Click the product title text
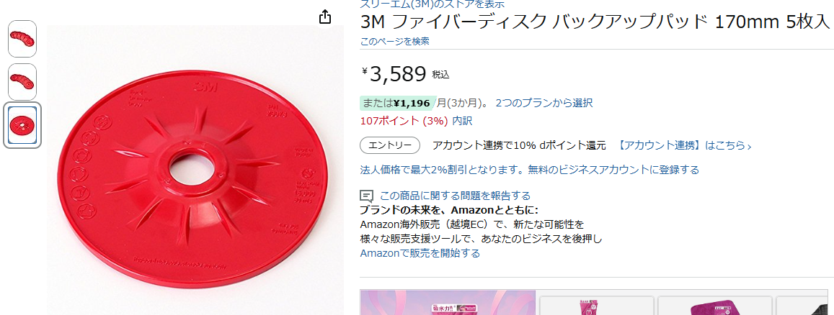 (x=595, y=23)
